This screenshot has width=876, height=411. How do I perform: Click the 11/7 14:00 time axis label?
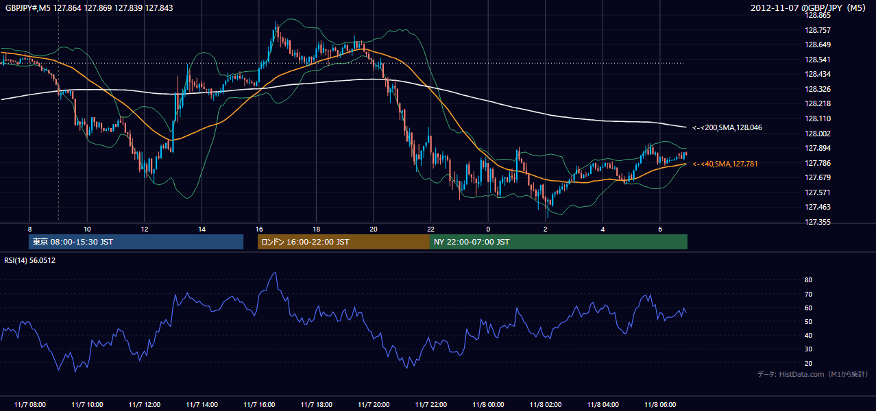(202, 405)
